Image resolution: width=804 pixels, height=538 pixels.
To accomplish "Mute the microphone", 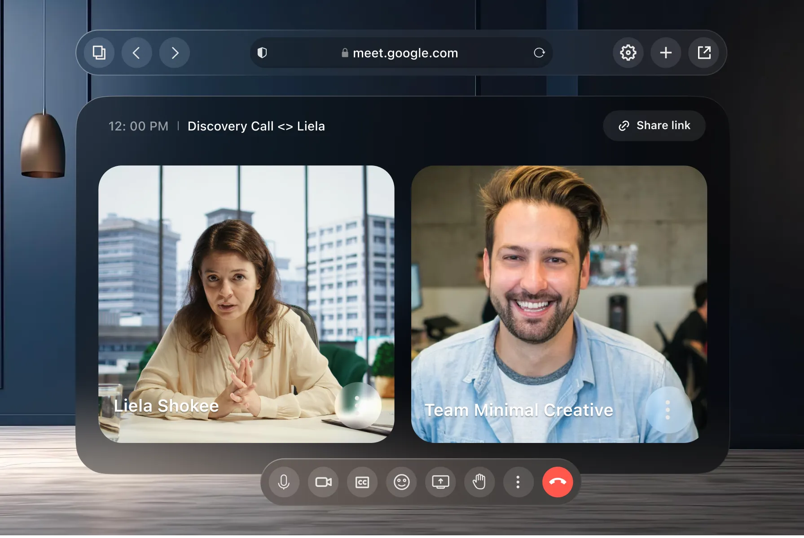I will pos(283,482).
